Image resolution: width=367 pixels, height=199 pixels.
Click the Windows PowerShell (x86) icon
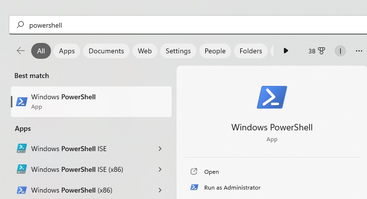click(22, 190)
